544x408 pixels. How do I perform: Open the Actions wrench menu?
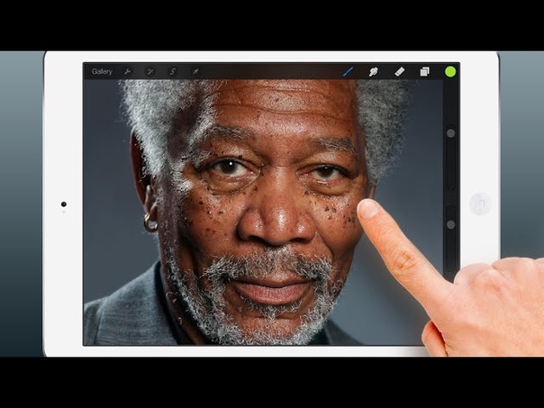coord(128,72)
